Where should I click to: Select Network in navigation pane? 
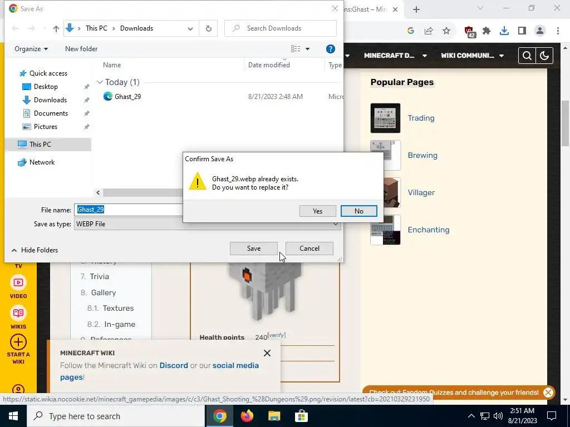[x=42, y=162]
